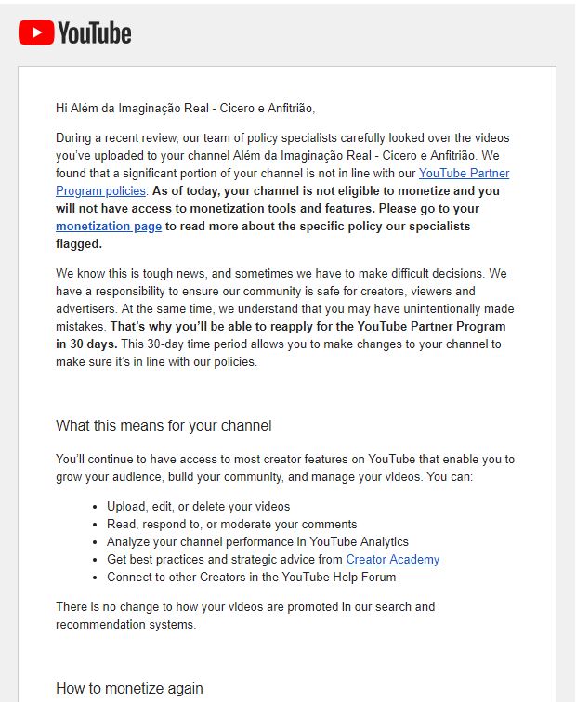The height and width of the screenshot is (702, 576).
Task: Click the bullet 'Analyze your channel performance in YouTube Analytics'
Action: pos(257,541)
